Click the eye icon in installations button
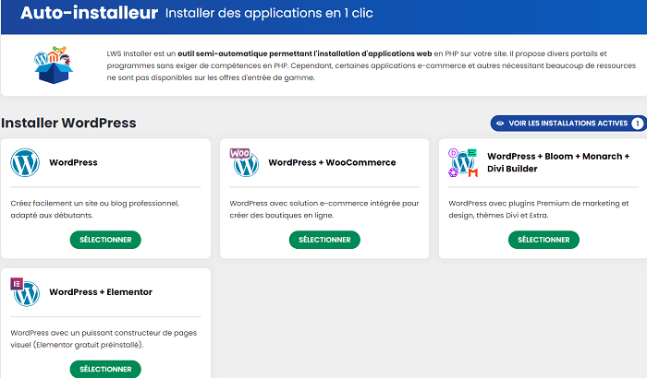The width and height of the screenshot is (647, 378). (x=500, y=124)
